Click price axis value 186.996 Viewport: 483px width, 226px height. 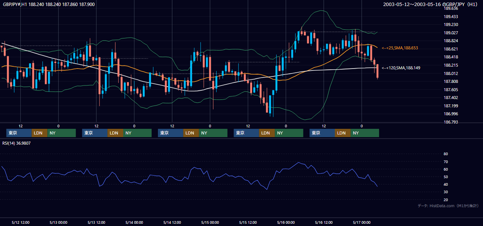(x=451, y=114)
